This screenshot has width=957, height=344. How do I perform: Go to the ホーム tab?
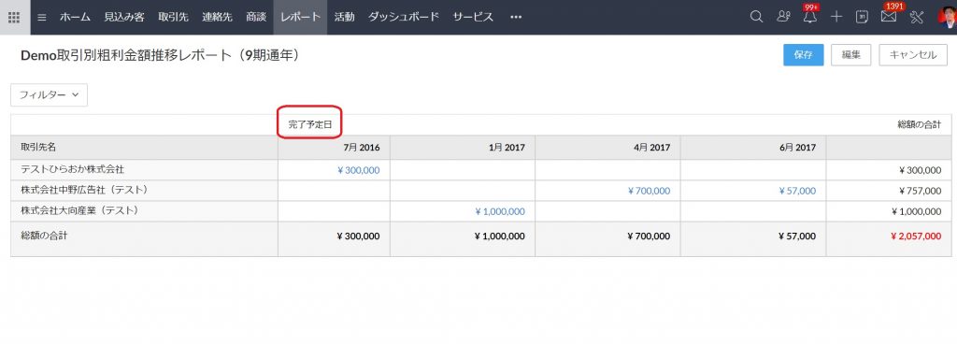(x=75, y=17)
